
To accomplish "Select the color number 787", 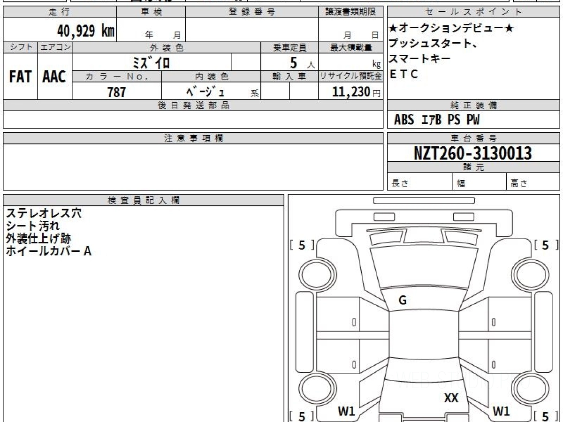I will [x=117, y=91].
